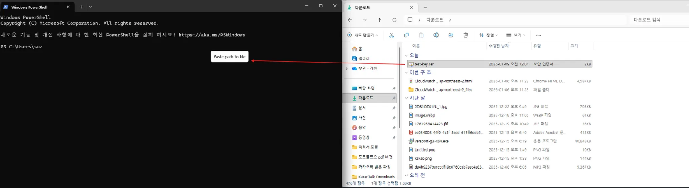The width and height of the screenshot is (689, 188).
Task: Collapse the 오래 전 group
Action: pyautogui.click(x=407, y=175)
